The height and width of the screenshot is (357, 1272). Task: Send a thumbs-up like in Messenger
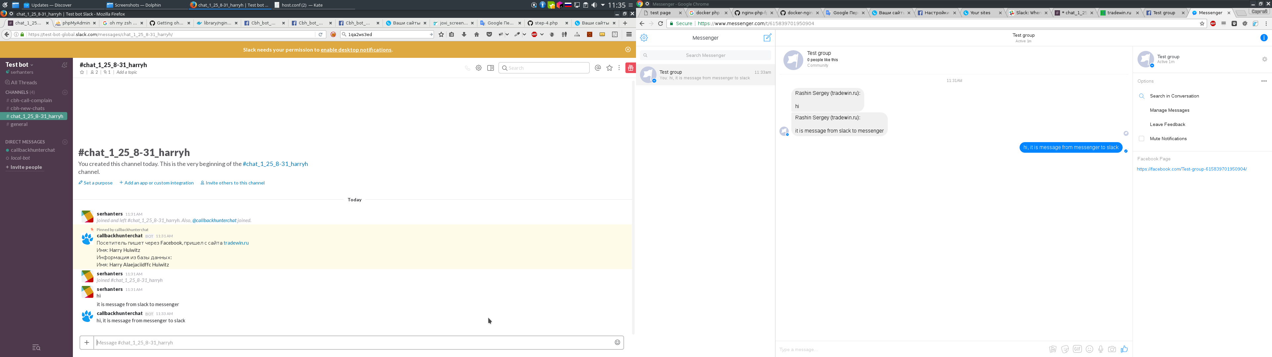point(1124,349)
